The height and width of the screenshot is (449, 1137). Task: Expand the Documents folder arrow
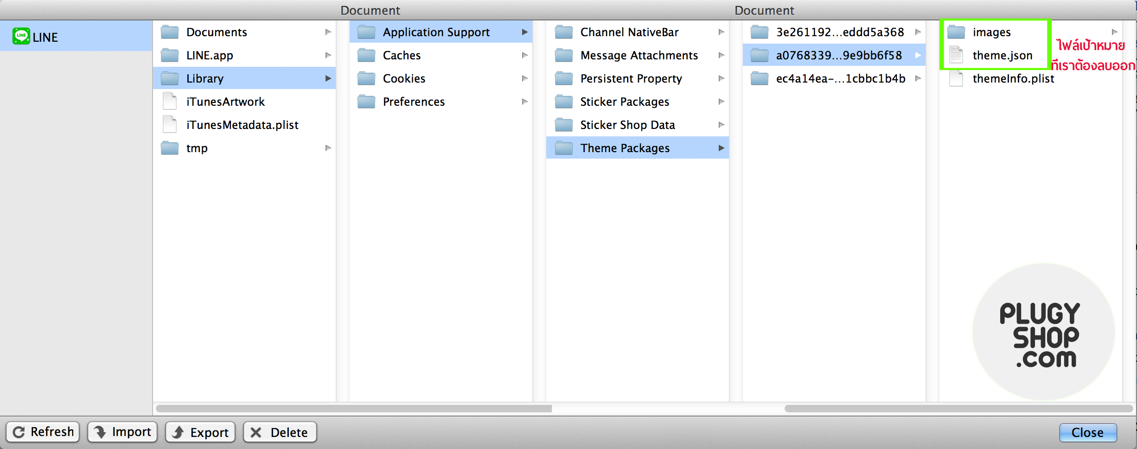point(328,32)
